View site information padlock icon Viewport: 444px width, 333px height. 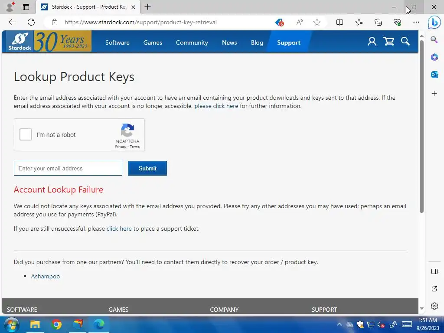(x=55, y=22)
